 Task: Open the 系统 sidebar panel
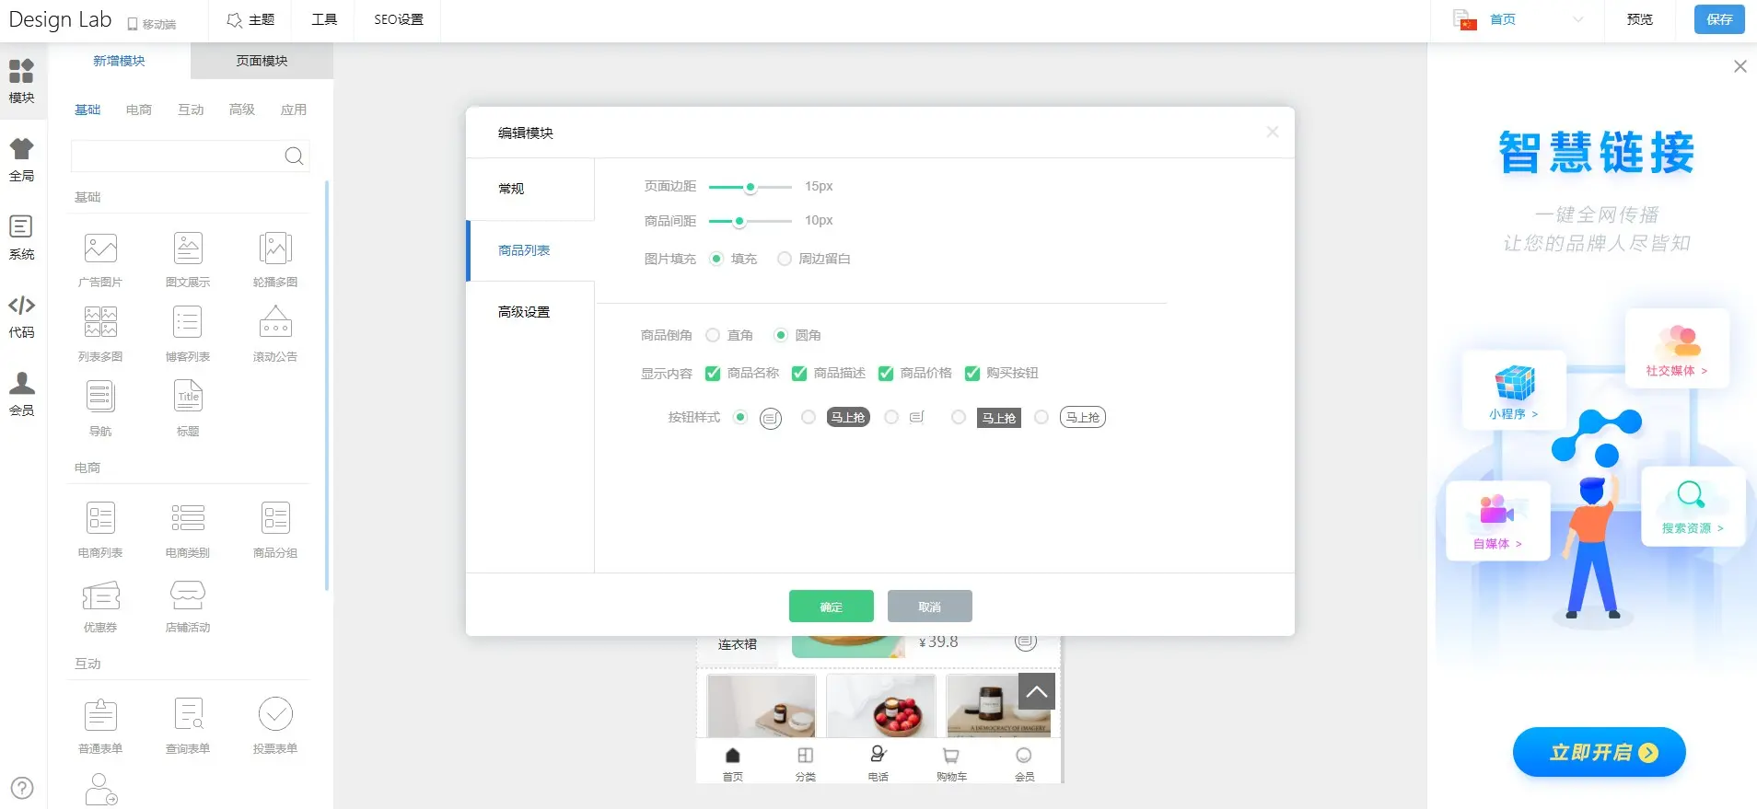click(x=21, y=238)
